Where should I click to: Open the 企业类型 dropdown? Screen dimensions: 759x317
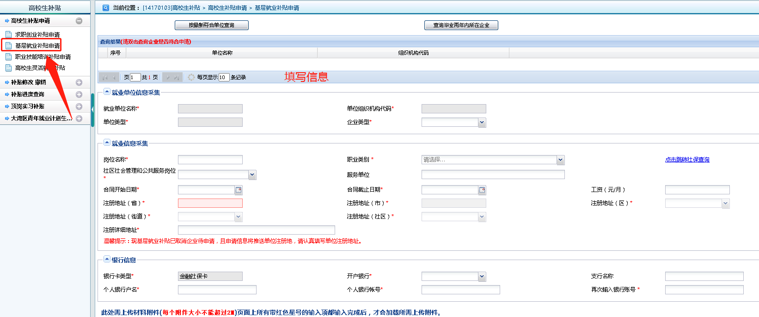click(x=482, y=123)
